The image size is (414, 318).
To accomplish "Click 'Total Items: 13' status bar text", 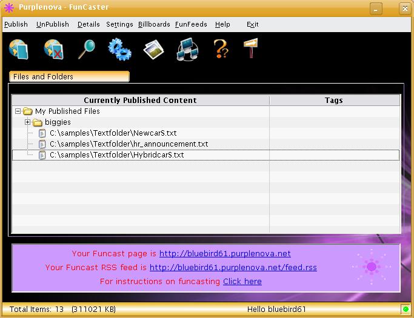I will pos(37,309).
